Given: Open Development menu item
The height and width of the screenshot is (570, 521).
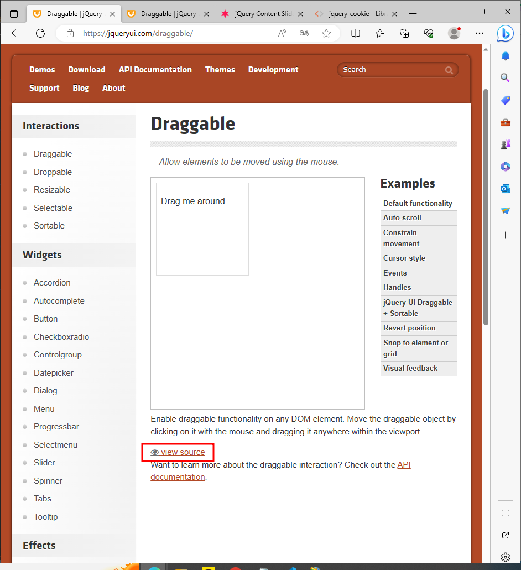Looking at the screenshot, I should pos(273,69).
